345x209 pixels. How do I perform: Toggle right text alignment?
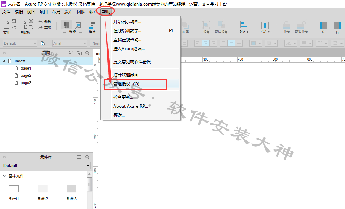tap(213, 43)
